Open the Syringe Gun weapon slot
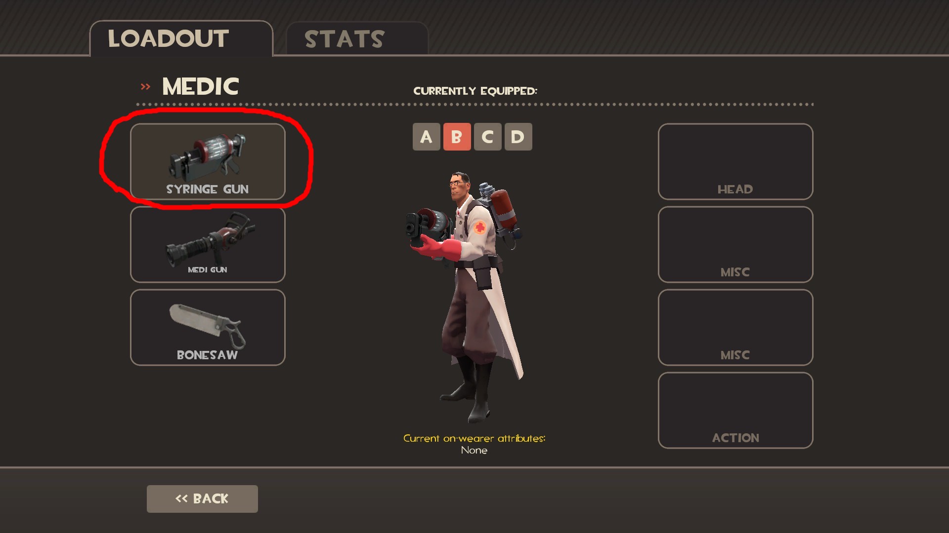This screenshot has height=533, width=949. (x=208, y=161)
